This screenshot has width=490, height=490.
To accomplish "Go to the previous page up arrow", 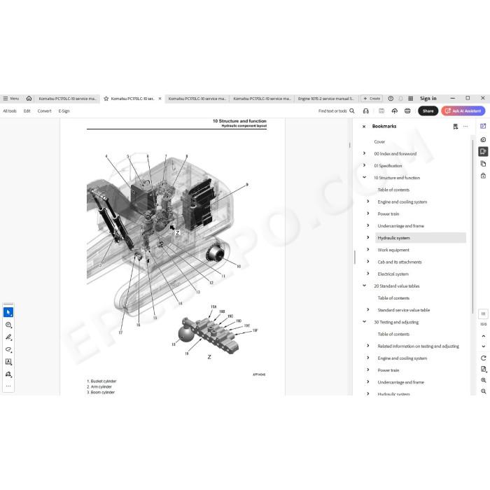I will [x=484, y=336].
